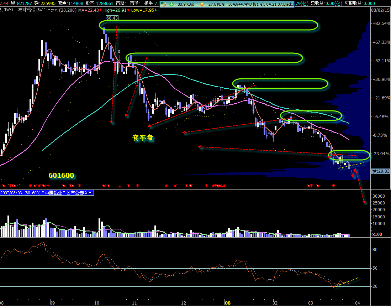Click the yellow 601600 stock code label

click(61, 175)
